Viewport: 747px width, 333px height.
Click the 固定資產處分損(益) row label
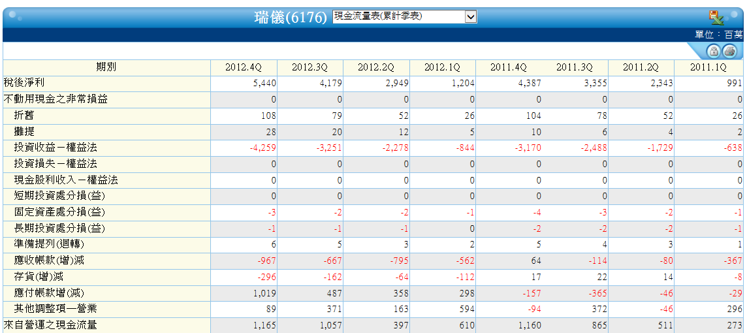click(59, 212)
